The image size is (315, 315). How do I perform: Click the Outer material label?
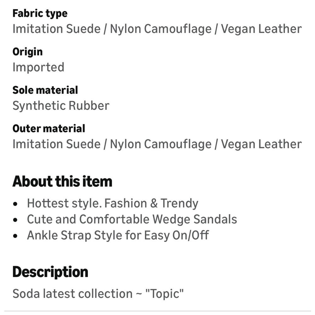point(49,129)
